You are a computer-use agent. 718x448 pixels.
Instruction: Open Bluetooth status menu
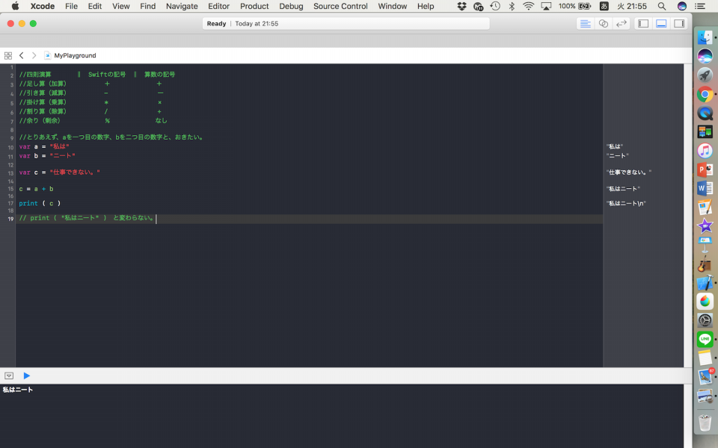tap(512, 6)
